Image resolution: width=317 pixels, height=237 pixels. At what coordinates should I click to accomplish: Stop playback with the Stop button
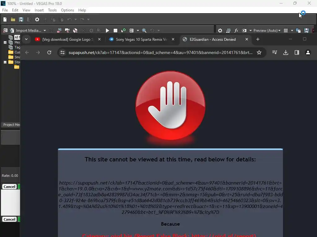tap(115, 31)
